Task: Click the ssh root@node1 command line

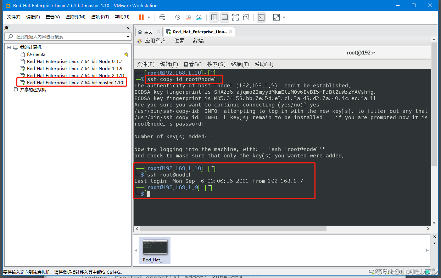Action: click(x=169, y=175)
